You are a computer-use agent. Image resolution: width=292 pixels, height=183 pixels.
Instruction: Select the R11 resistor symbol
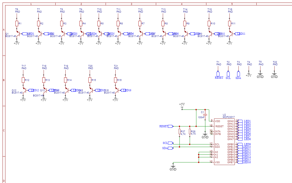pyautogui.click(x=230, y=24)
